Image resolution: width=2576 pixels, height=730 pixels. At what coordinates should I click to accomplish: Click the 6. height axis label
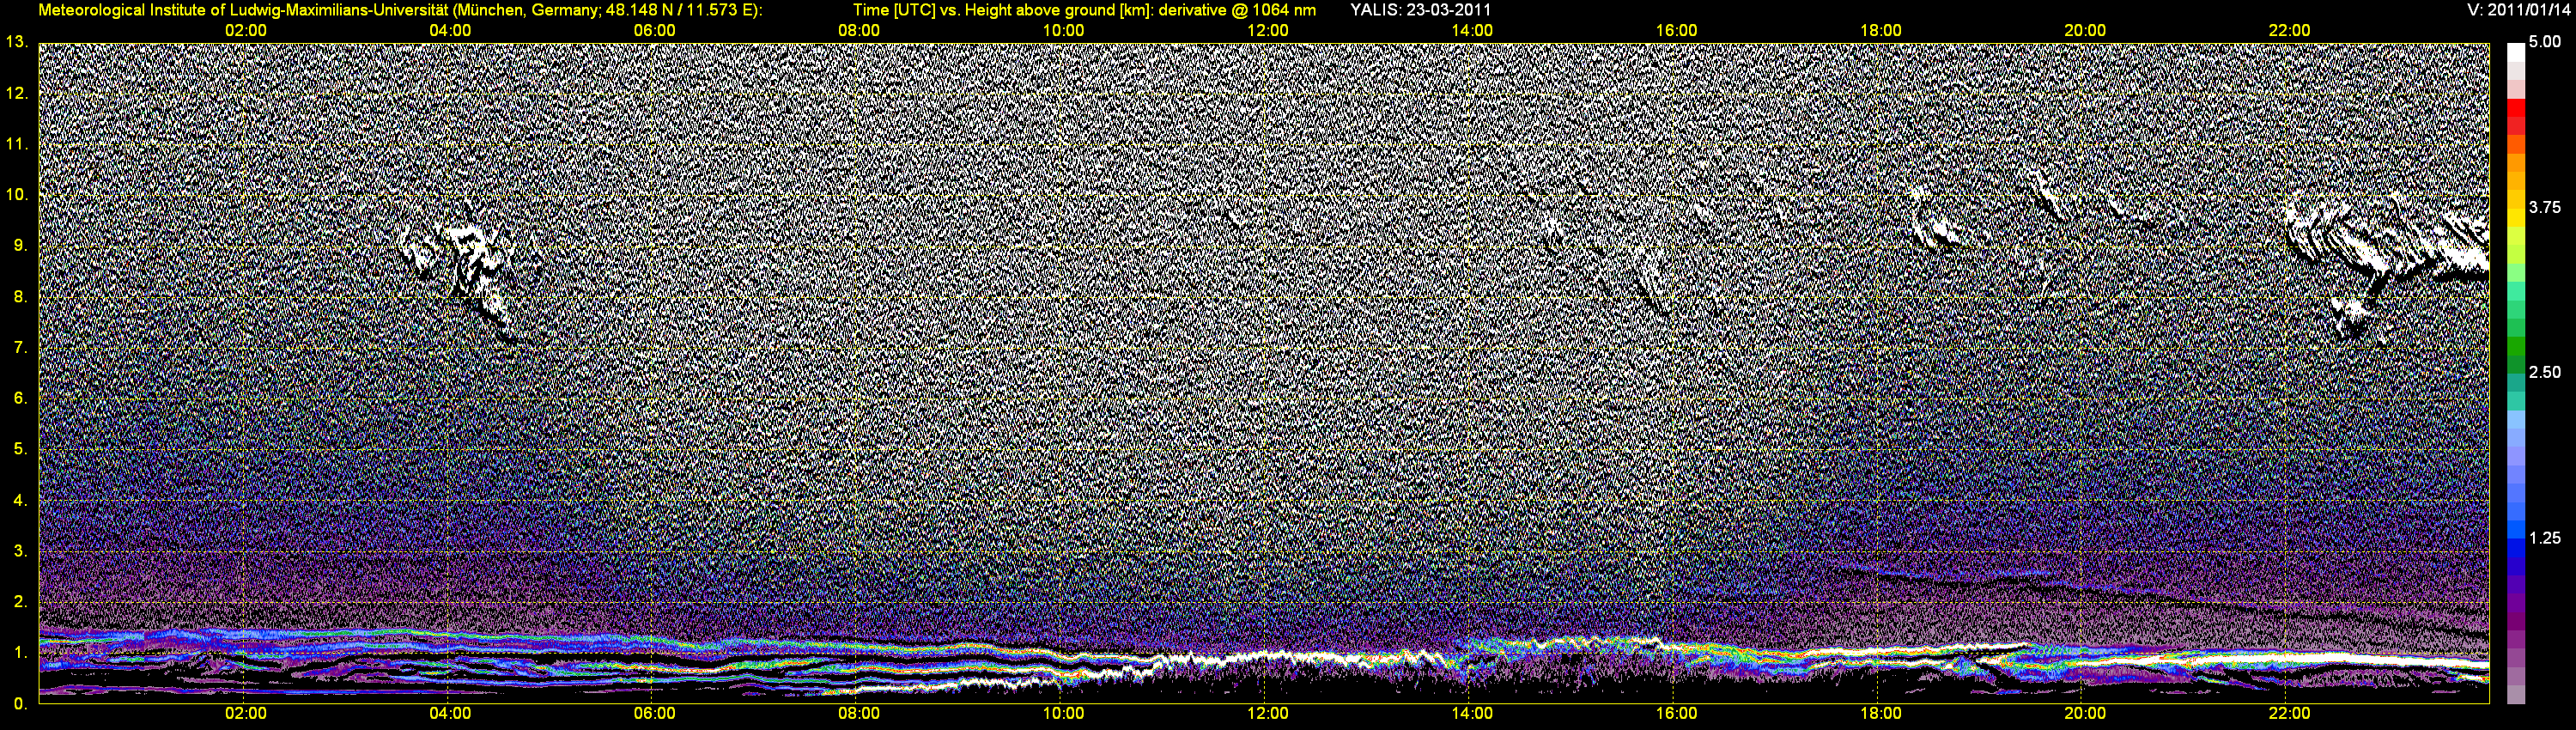[21, 398]
